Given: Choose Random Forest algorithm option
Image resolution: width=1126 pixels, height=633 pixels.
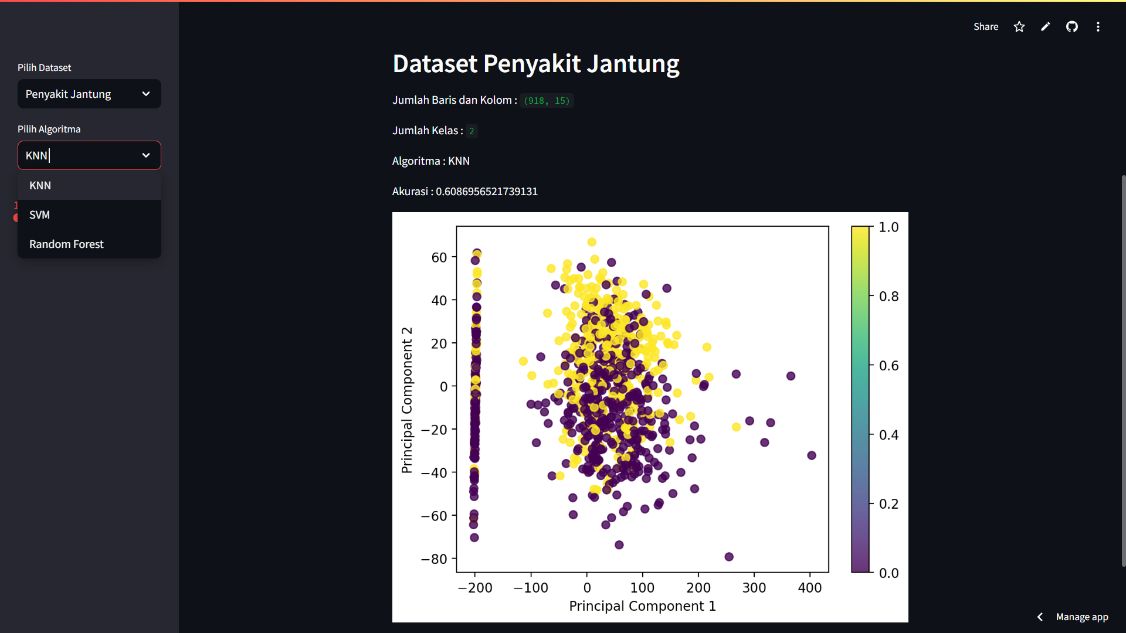Looking at the screenshot, I should point(89,244).
